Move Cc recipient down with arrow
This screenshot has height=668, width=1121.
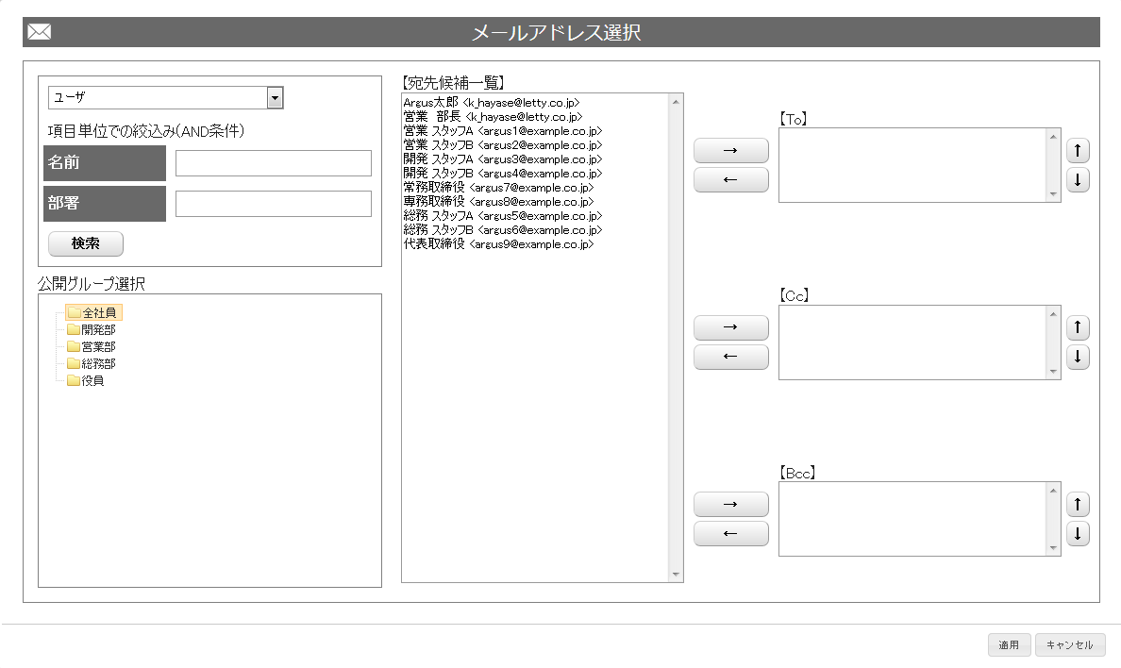point(1078,358)
